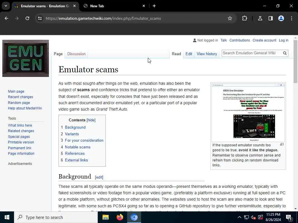This screenshot has width=298, height=223.
Task: Open Main page sidebar link
Action: pos(16,91)
